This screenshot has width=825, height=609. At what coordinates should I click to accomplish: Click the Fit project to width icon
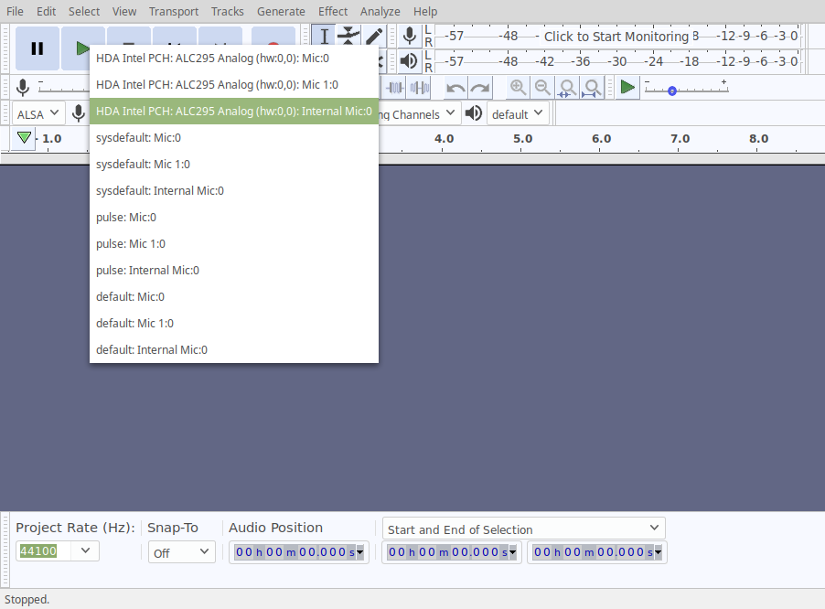click(592, 88)
